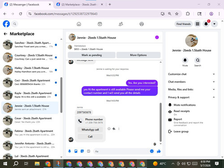The image size is (224, 168).
Task: Click the Aa message input field
Action: (122, 151)
